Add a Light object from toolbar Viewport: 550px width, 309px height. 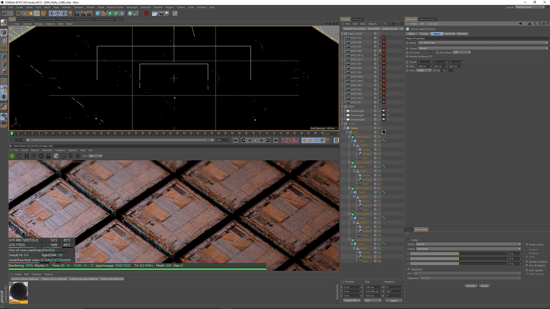[x=167, y=13]
